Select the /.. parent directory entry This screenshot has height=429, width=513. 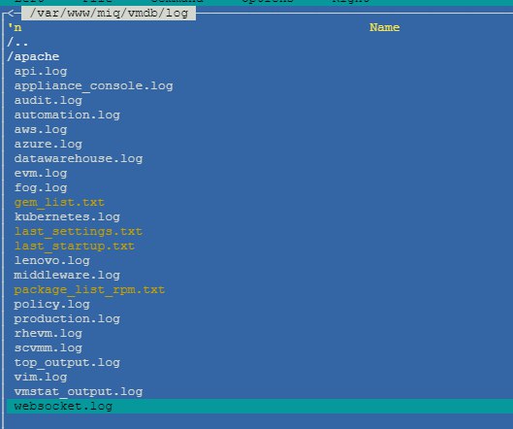(18, 43)
